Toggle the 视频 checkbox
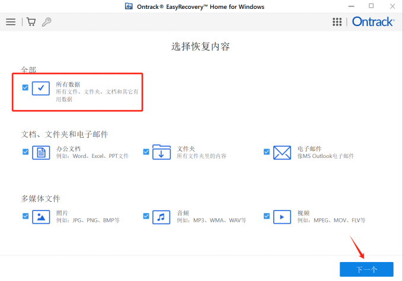Image resolution: width=403 pixels, height=281 pixels. point(267,216)
